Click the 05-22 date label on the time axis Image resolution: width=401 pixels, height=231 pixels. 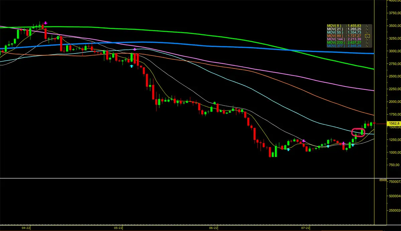coord(119,228)
